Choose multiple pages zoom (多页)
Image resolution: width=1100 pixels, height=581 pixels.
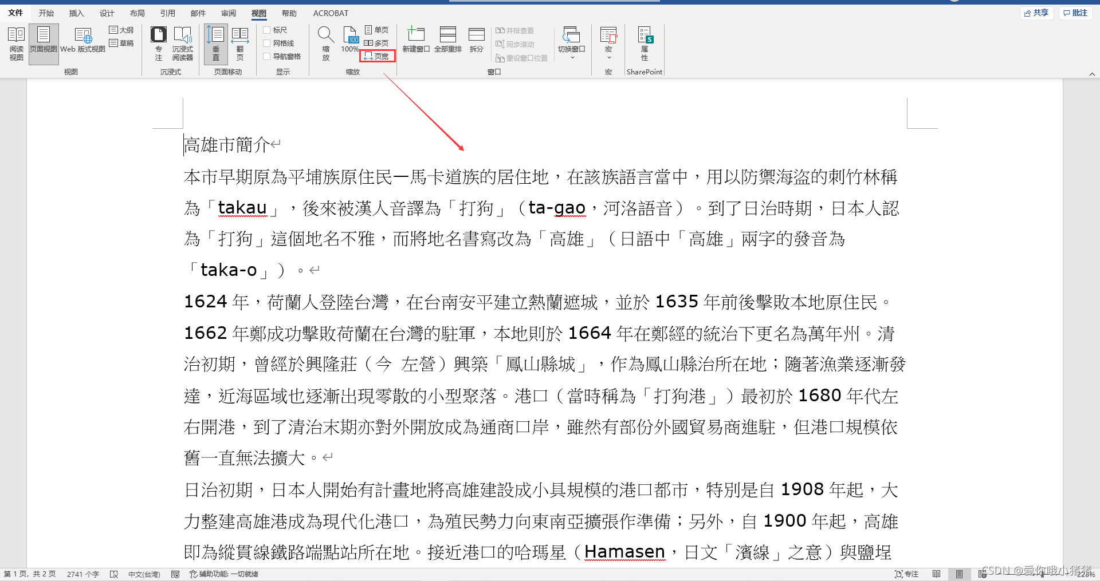point(377,43)
